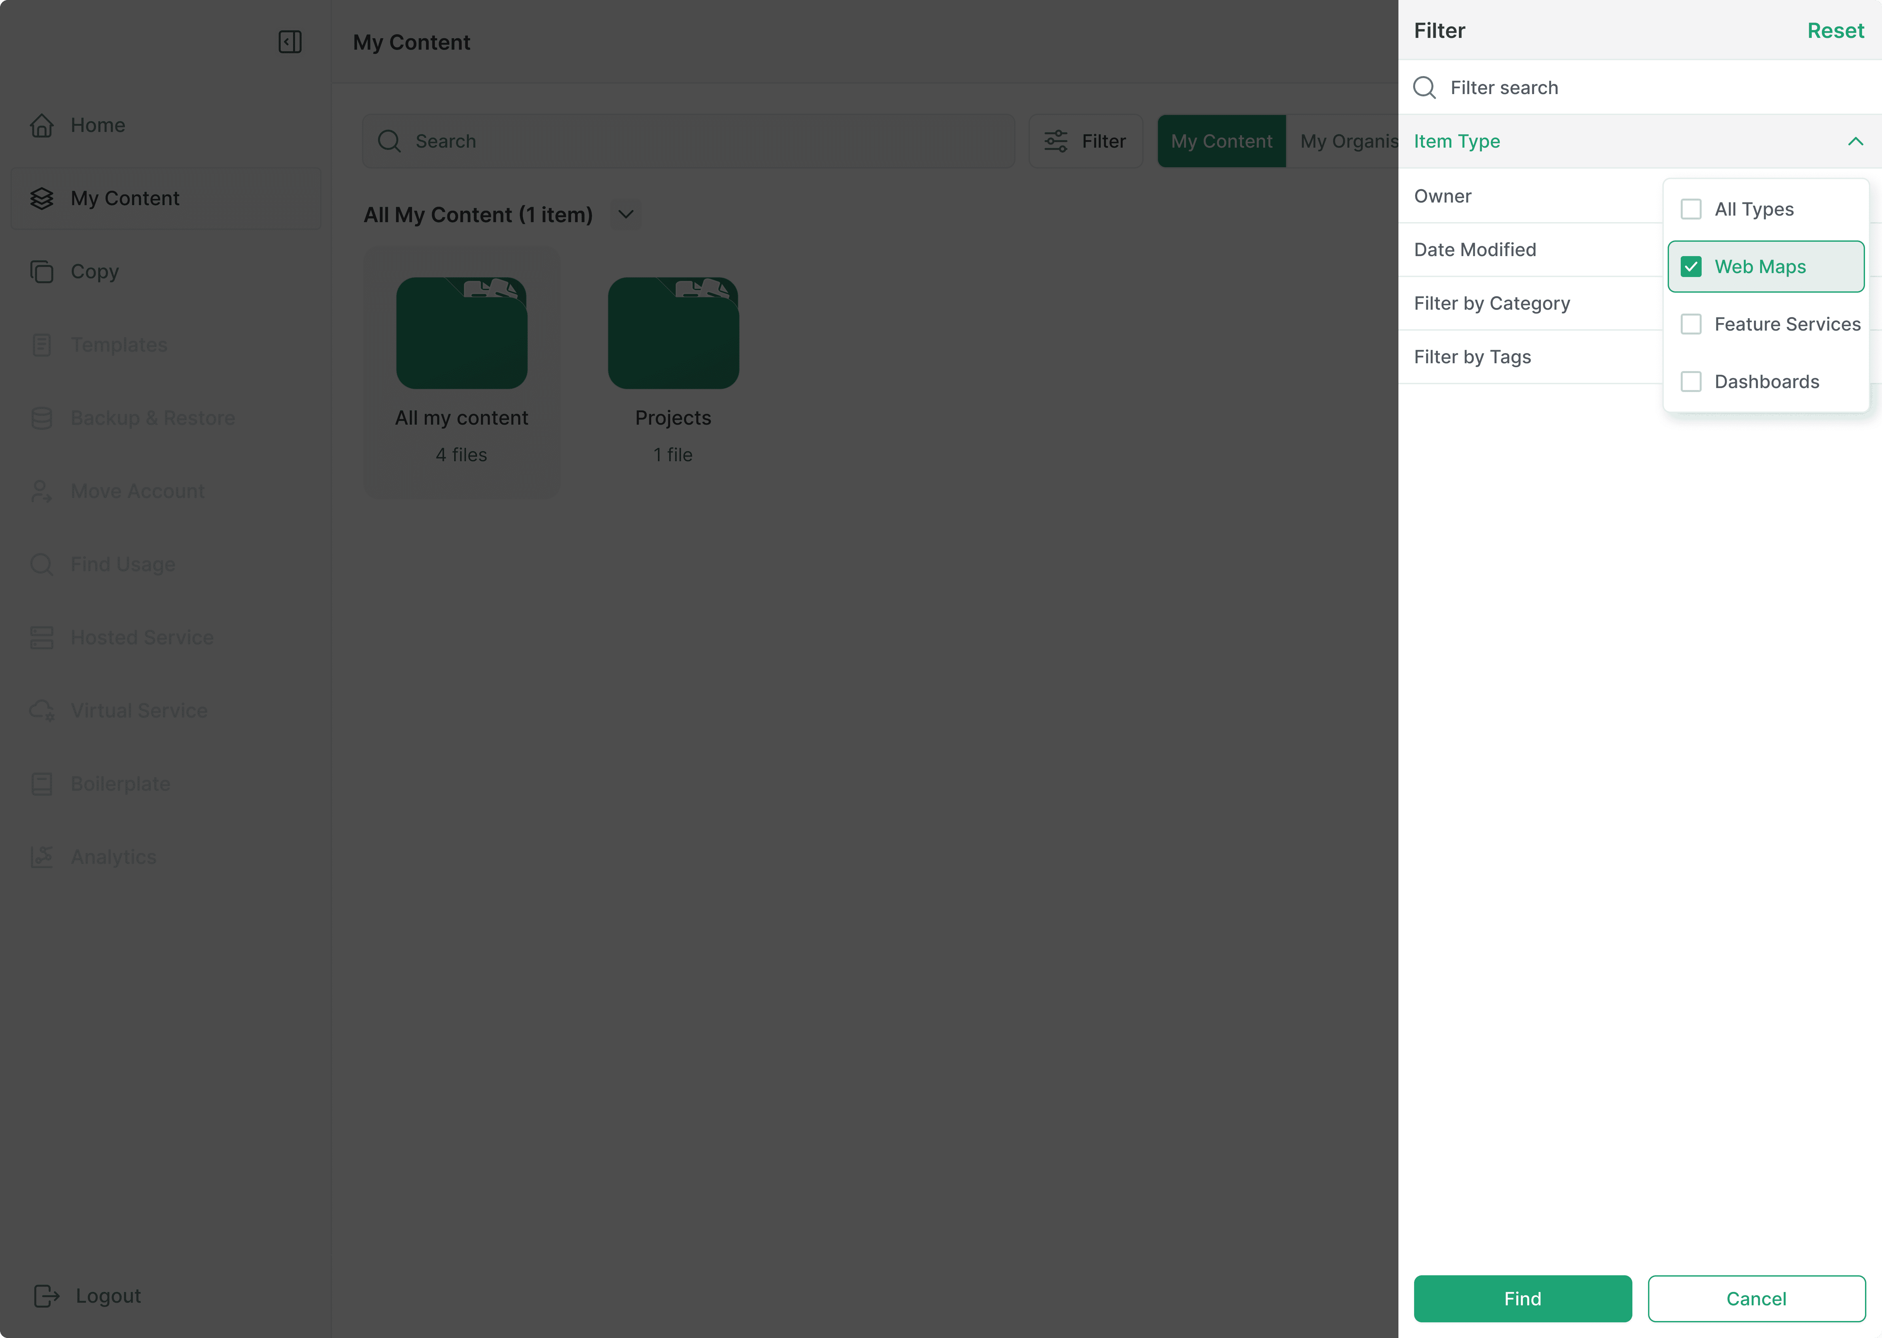Tick the Dashboards checkbox

[x=1691, y=382]
